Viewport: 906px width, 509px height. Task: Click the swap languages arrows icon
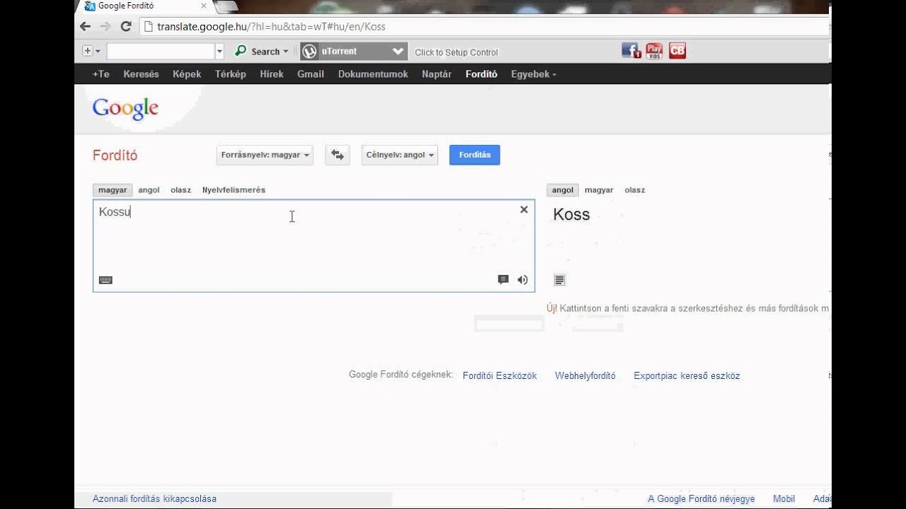coord(338,155)
